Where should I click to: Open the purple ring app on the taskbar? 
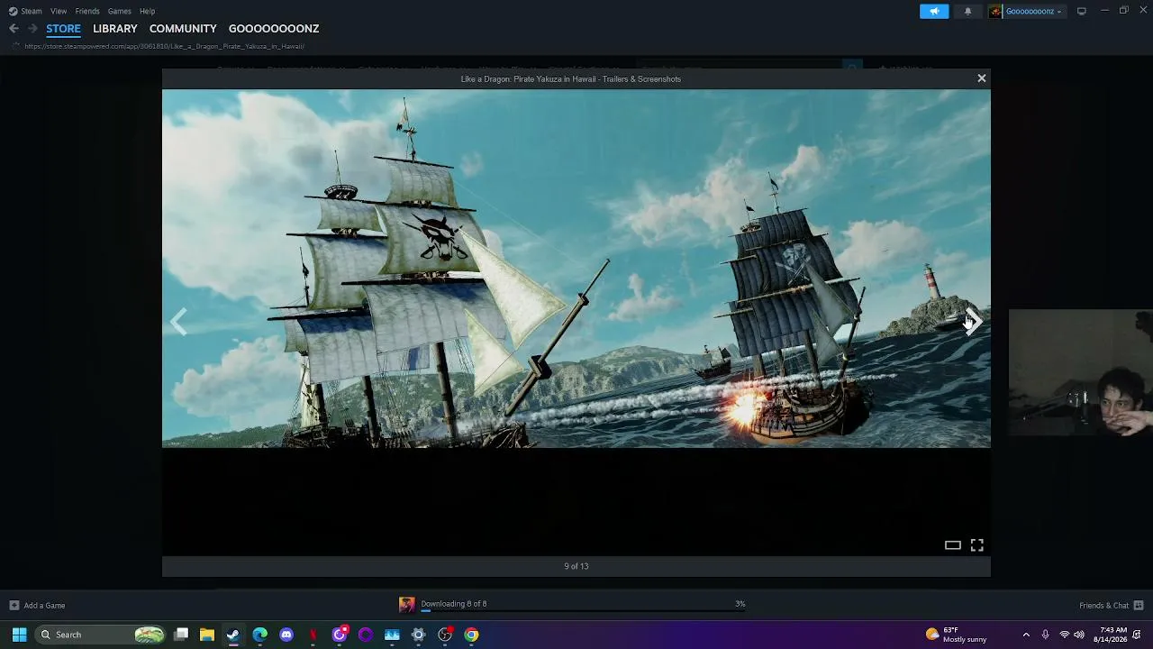click(366, 635)
